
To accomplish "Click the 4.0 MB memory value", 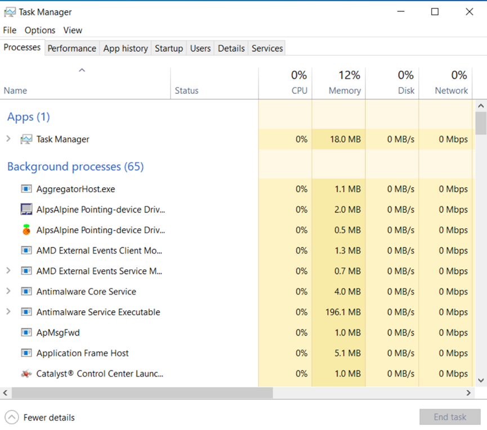I will [347, 291].
